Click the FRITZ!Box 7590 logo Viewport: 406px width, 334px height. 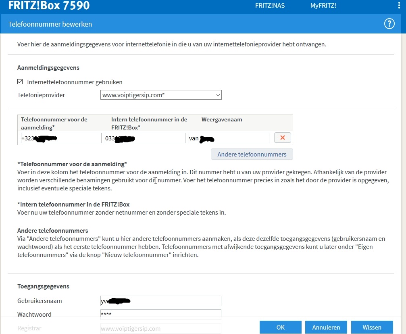(49, 6)
